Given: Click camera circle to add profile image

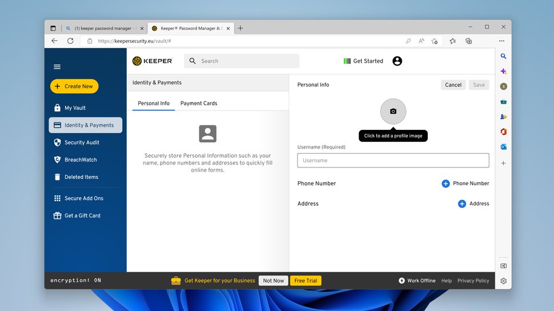Looking at the screenshot, I should [393, 111].
